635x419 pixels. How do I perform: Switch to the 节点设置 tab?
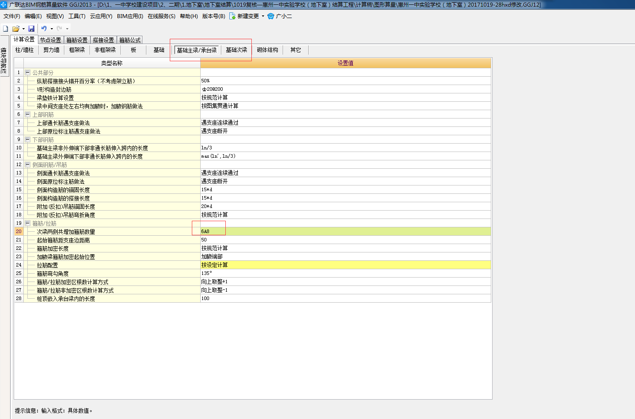point(50,40)
